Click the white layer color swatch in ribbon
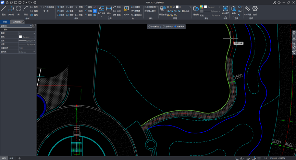The height and width of the screenshot is (160, 296). click(x=177, y=7)
